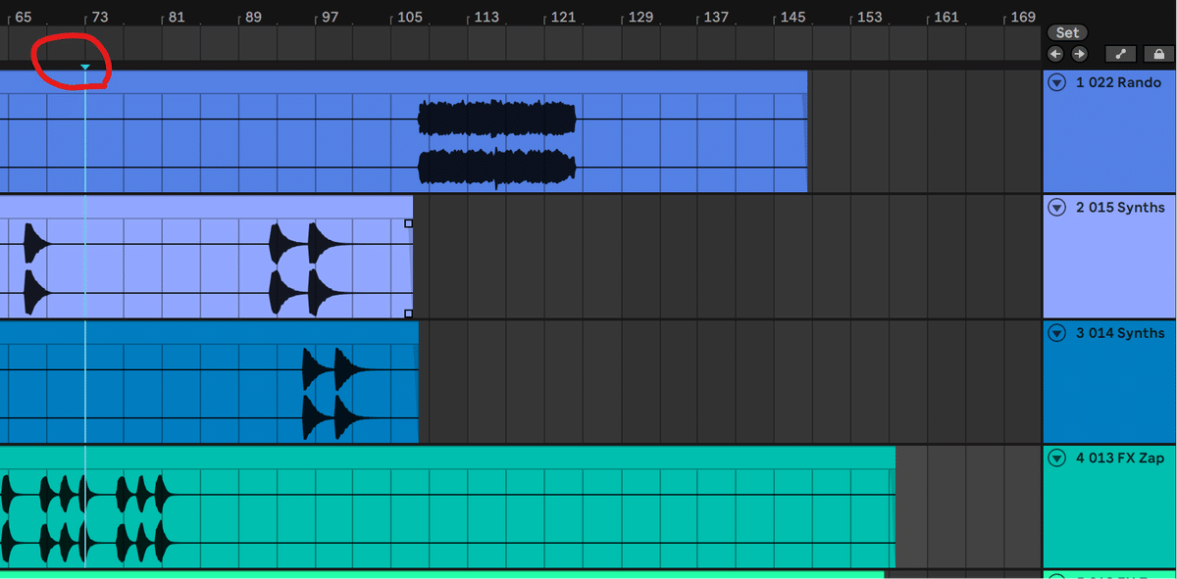This screenshot has height=579, width=1177.
Task: Click bar 97 in the ruler
Action: [x=330, y=17]
